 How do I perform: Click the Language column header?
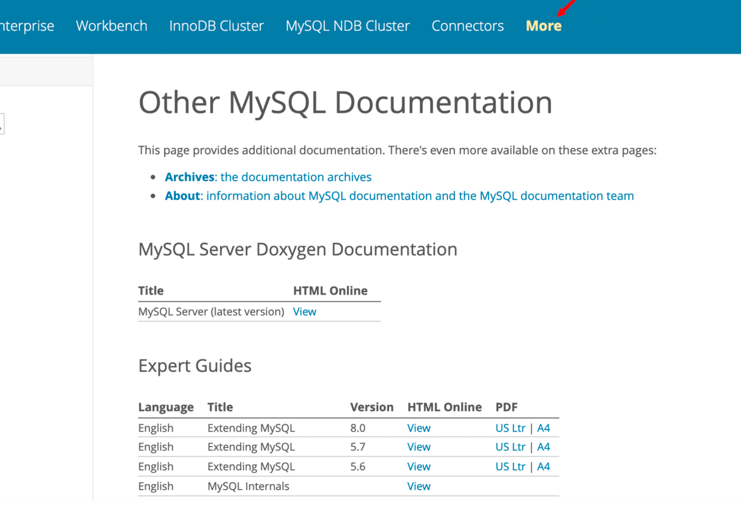coord(166,407)
